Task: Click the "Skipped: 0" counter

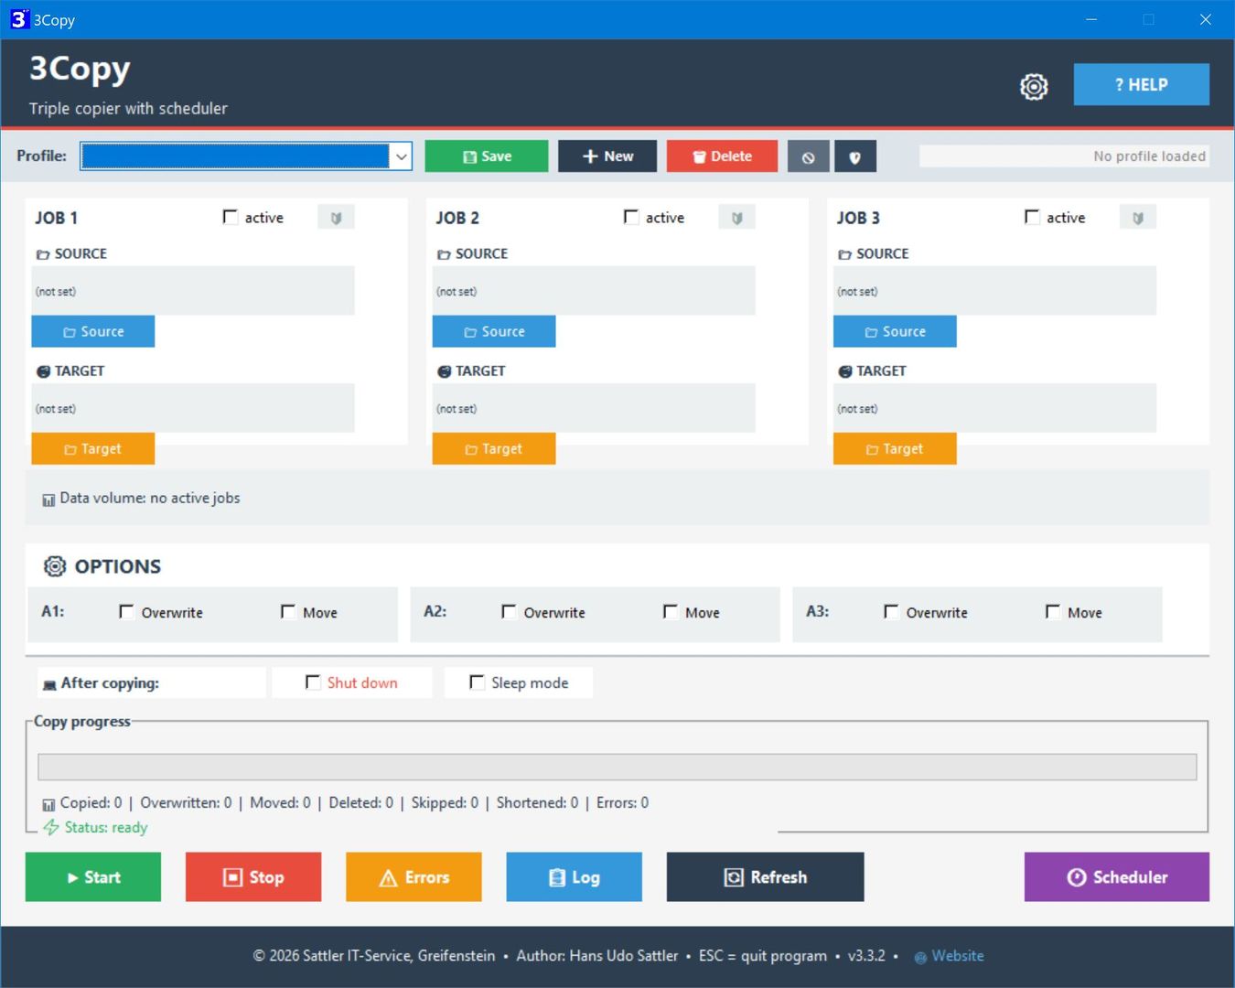Action: pos(445,802)
